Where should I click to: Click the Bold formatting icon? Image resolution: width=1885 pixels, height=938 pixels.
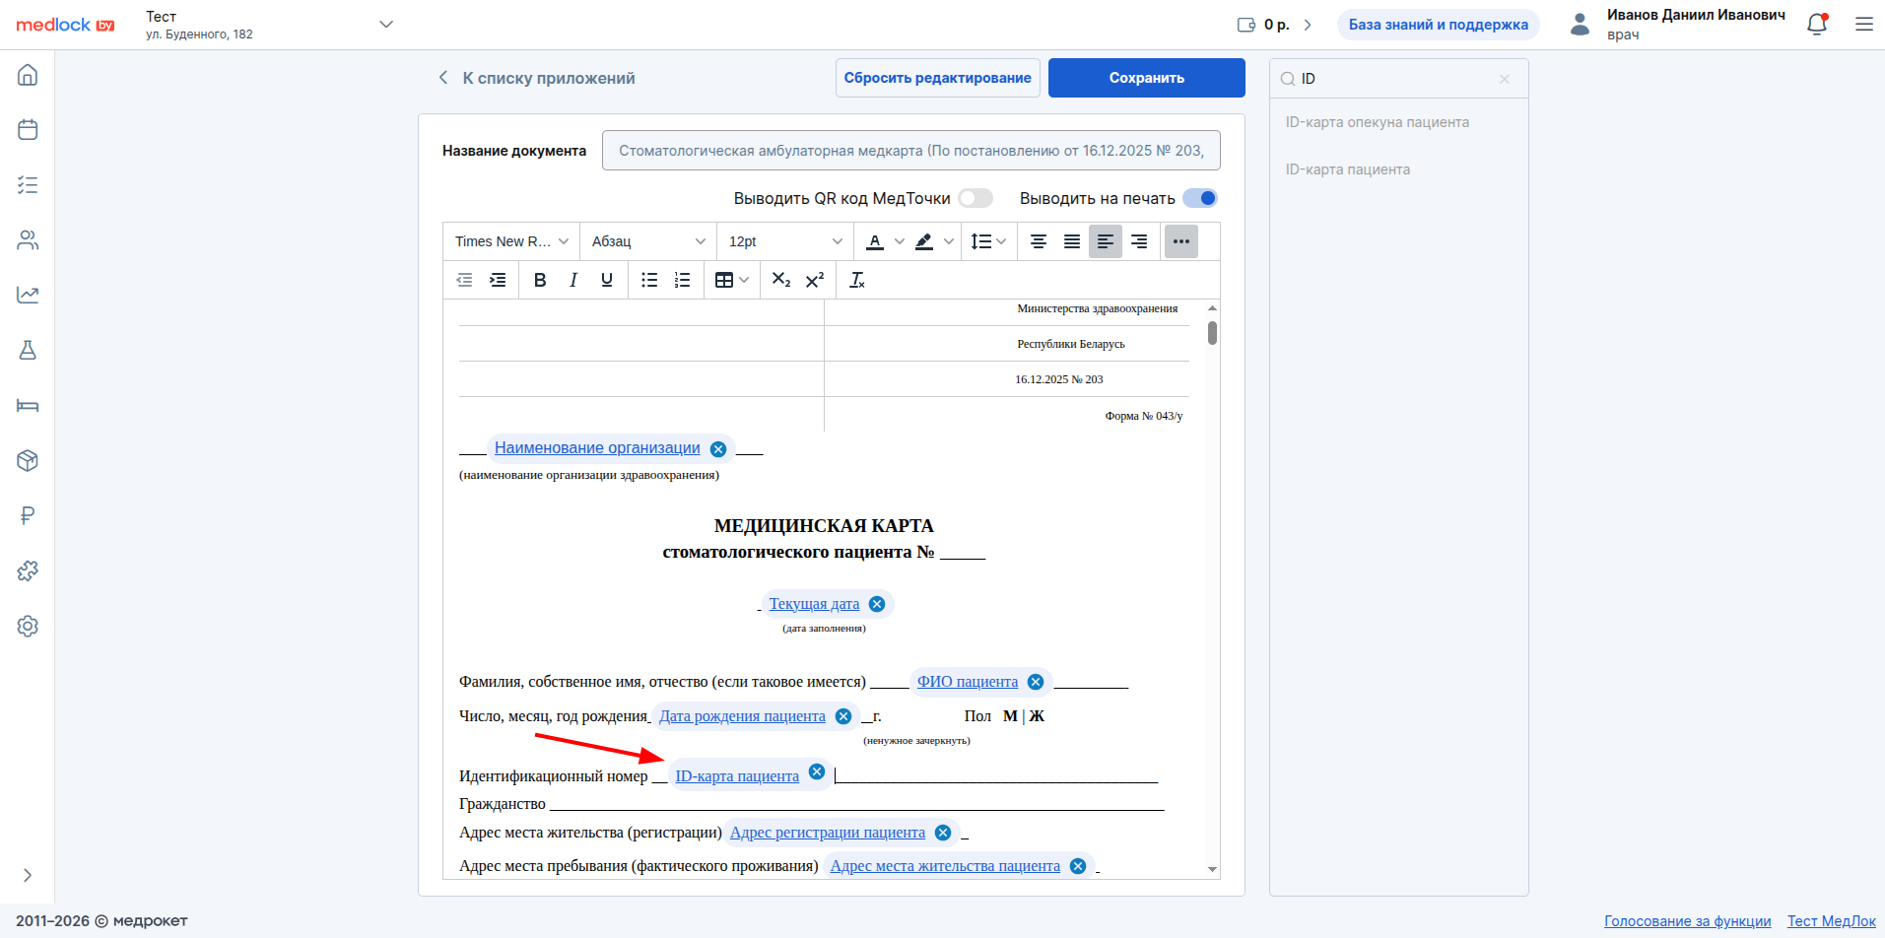click(540, 281)
